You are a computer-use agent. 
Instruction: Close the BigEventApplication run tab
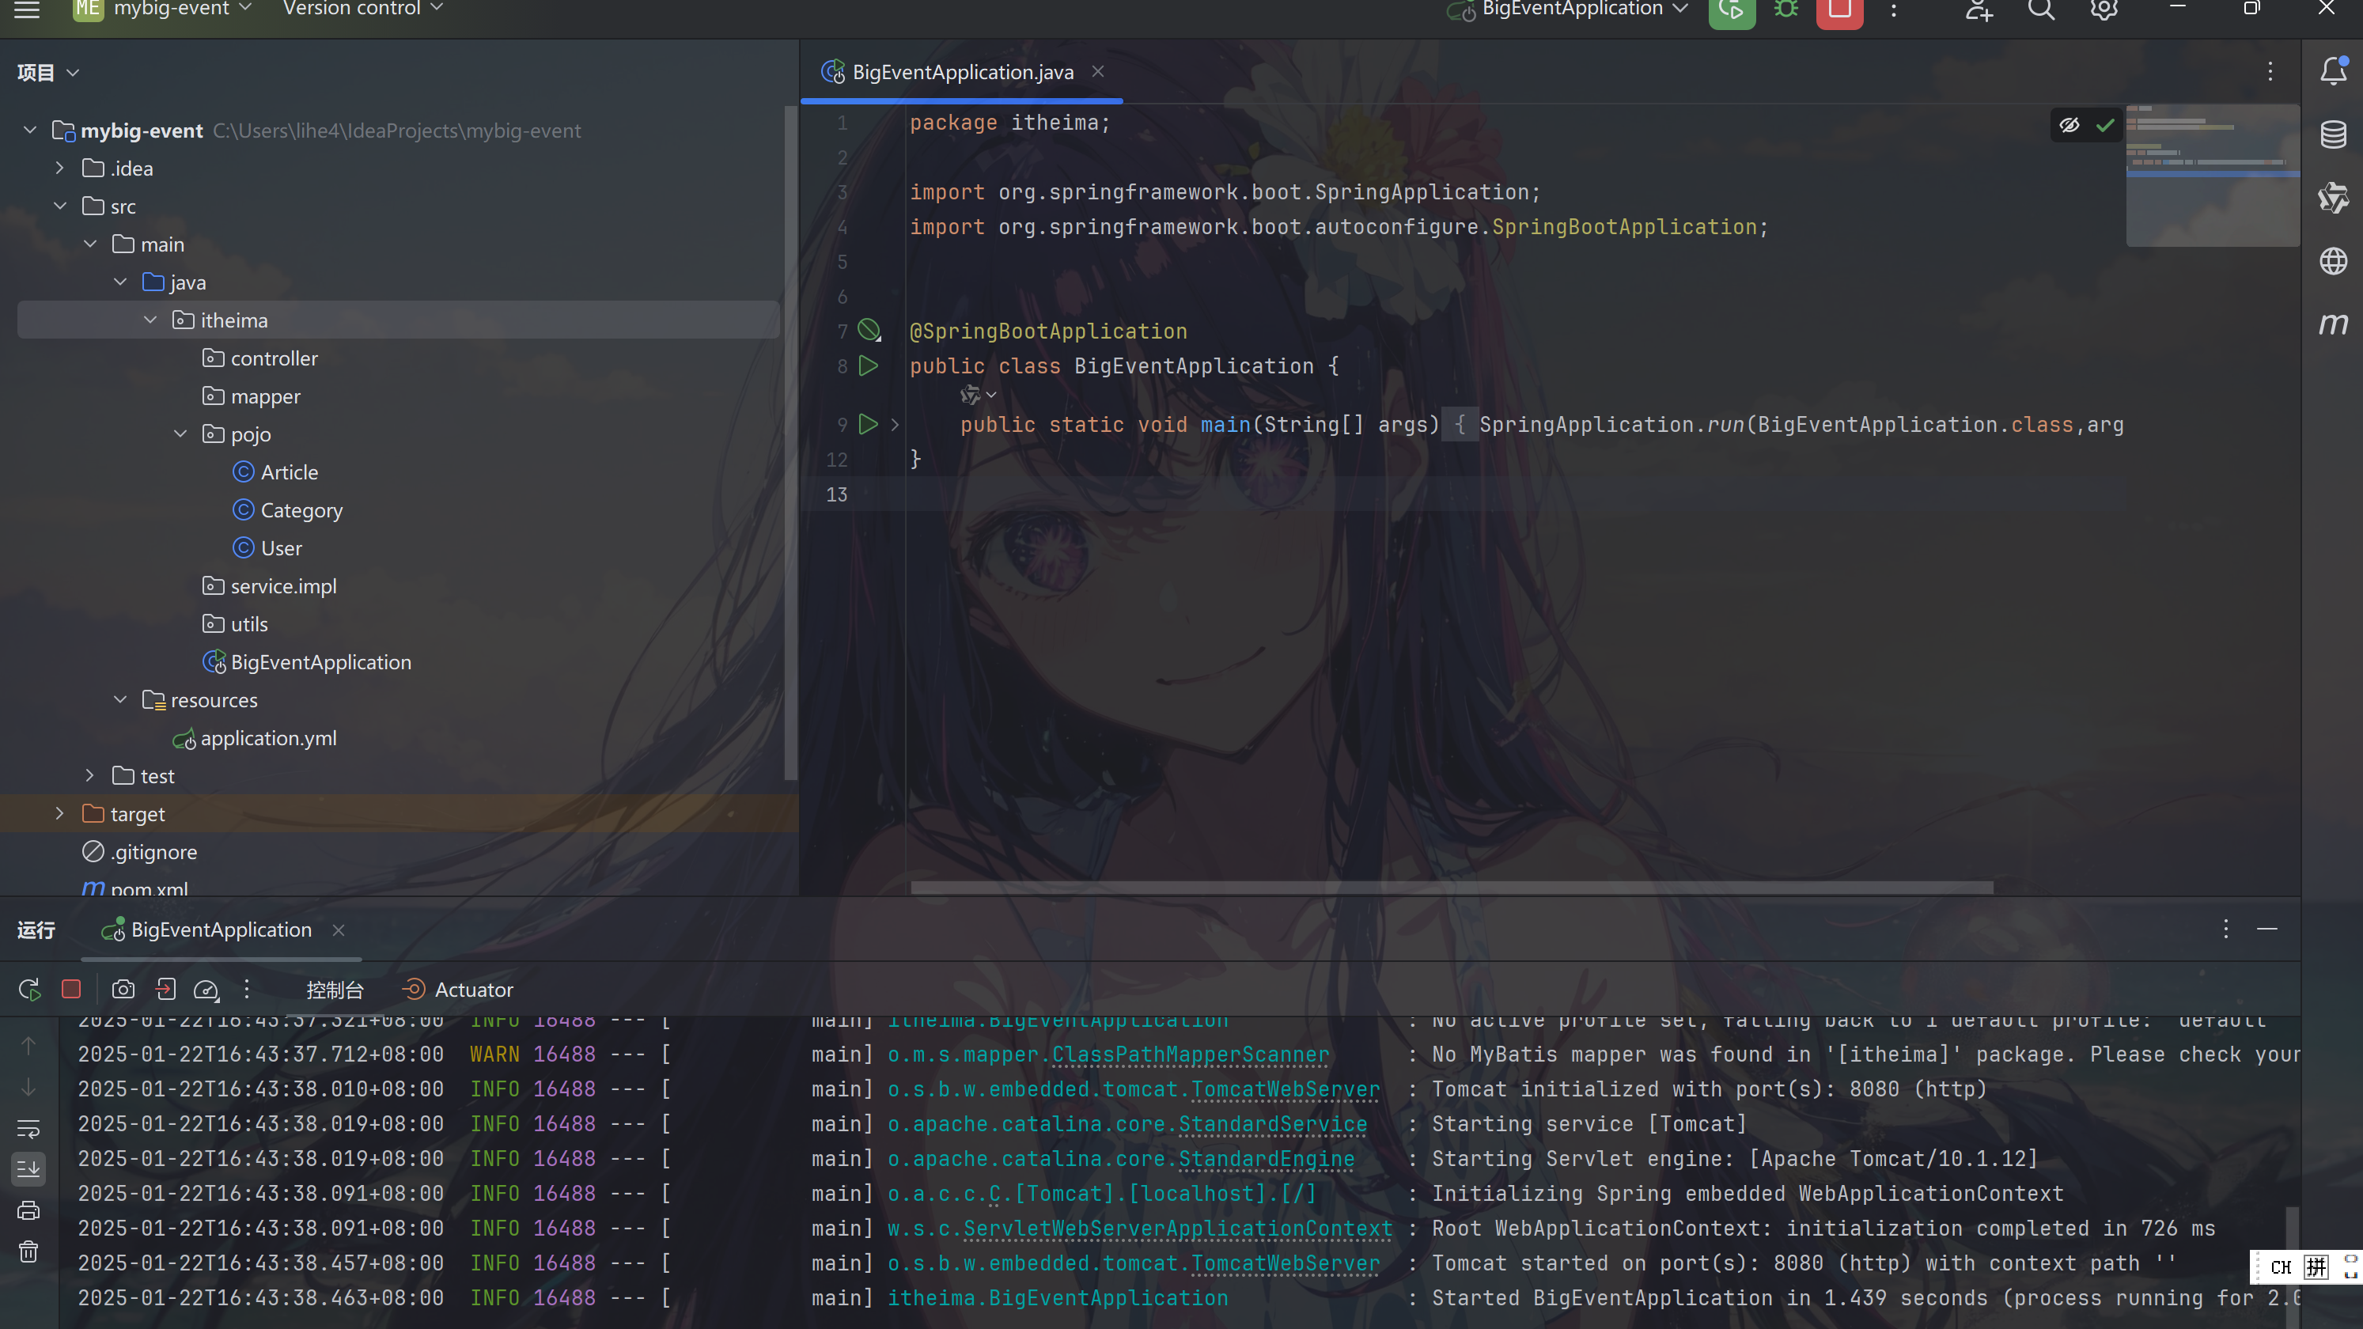pyautogui.click(x=339, y=930)
